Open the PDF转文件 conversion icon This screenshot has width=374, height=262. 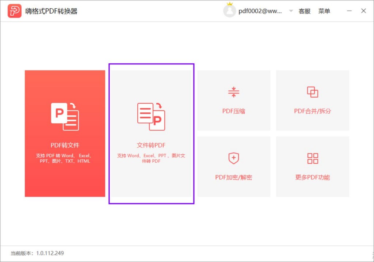65,116
